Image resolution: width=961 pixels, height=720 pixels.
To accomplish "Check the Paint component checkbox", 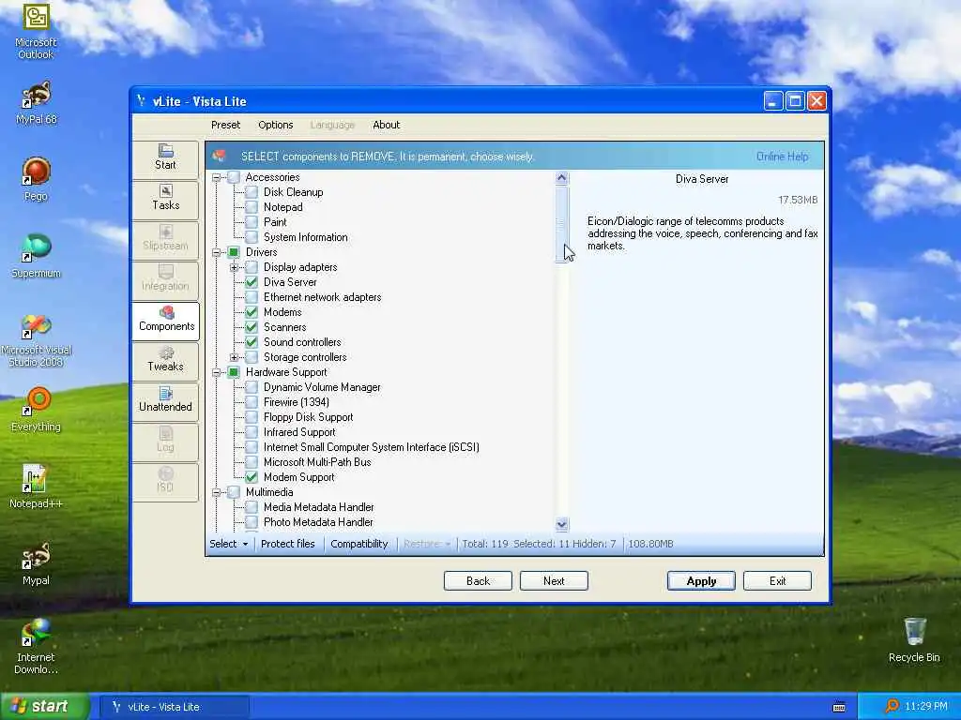I will (252, 222).
